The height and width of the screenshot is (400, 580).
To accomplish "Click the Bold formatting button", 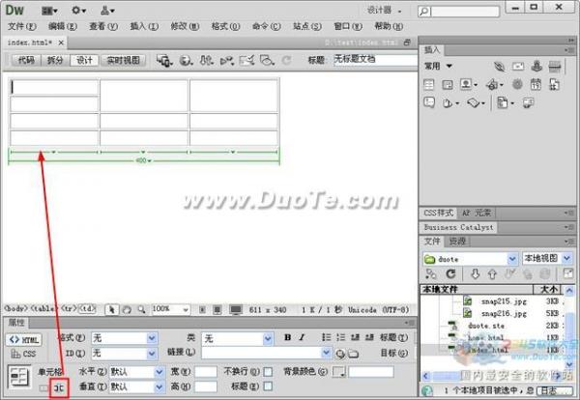I will tap(287, 337).
